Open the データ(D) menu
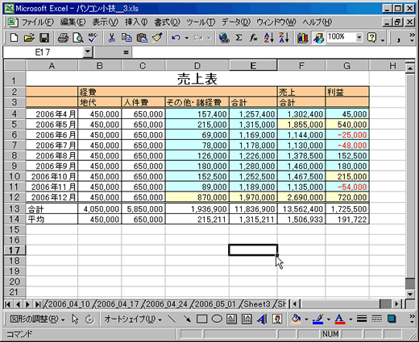Image resolution: width=419 pixels, height=342 pixels. coord(236,23)
